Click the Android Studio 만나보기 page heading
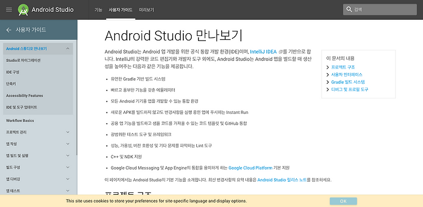Screen dimensions: 423x207 coord(173,35)
